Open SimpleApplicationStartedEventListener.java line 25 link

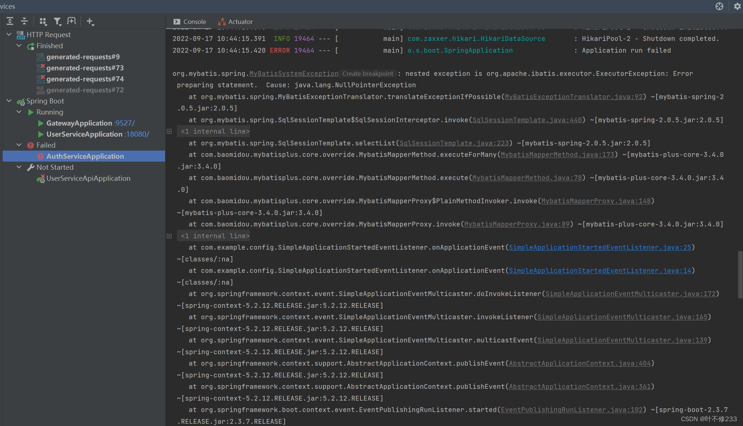click(600, 247)
